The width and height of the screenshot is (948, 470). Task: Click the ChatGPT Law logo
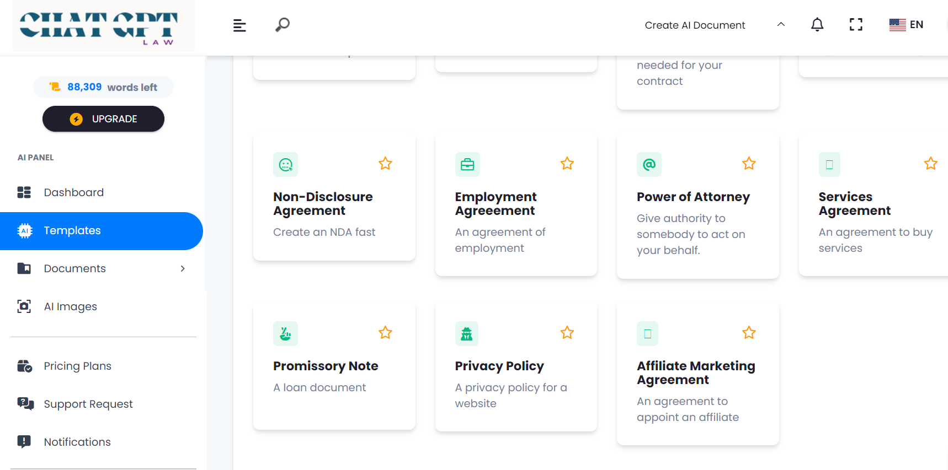(103, 26)
